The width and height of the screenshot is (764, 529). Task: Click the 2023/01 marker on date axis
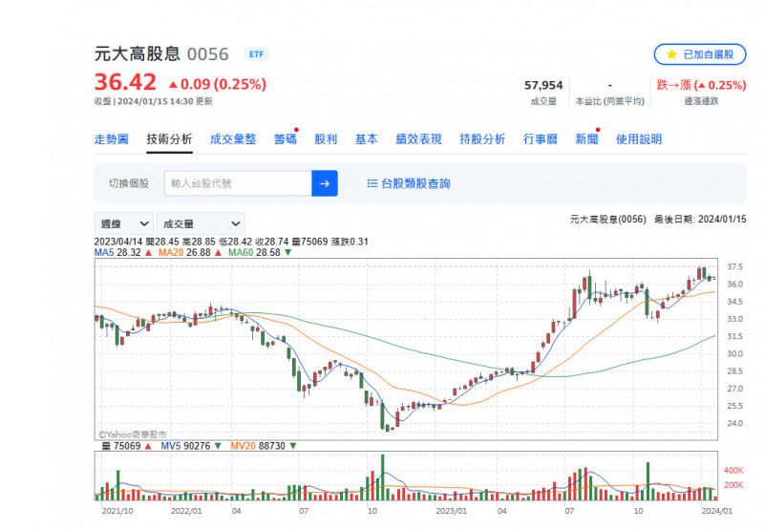coord(451,511)
